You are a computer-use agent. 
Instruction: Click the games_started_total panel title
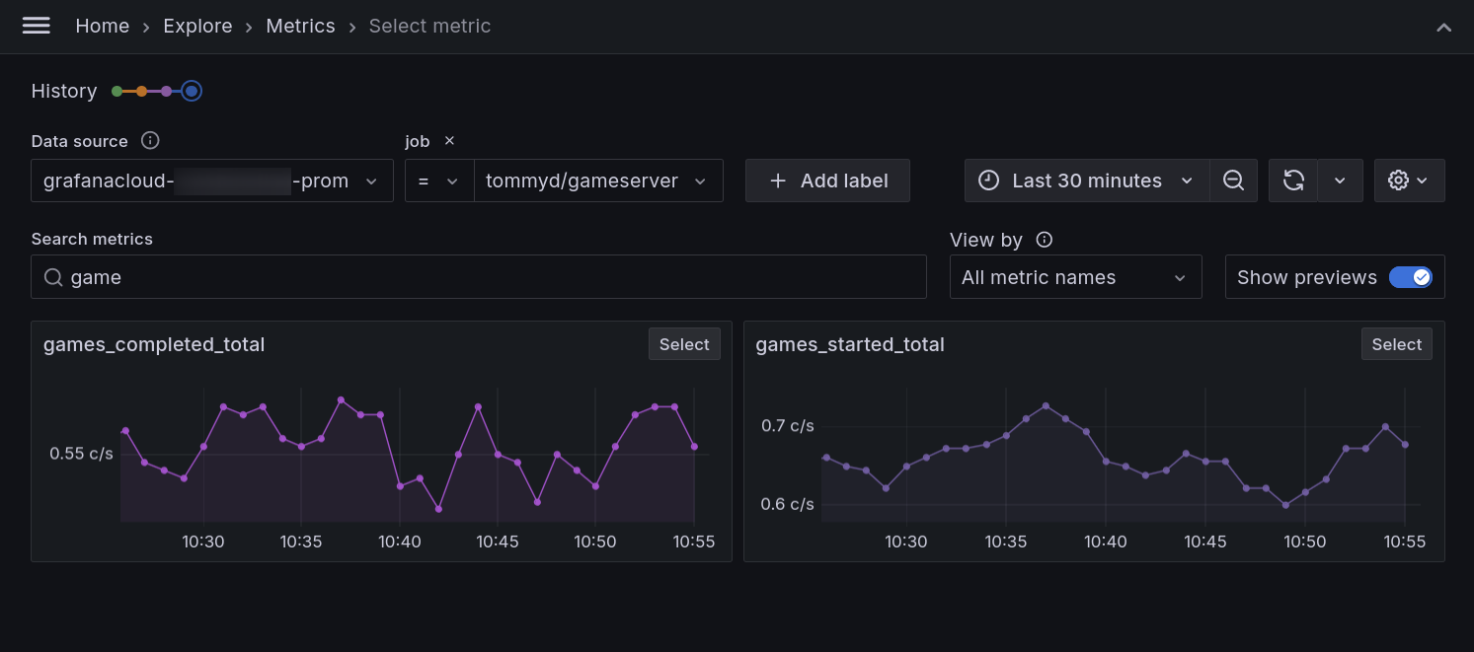point(850,344)
